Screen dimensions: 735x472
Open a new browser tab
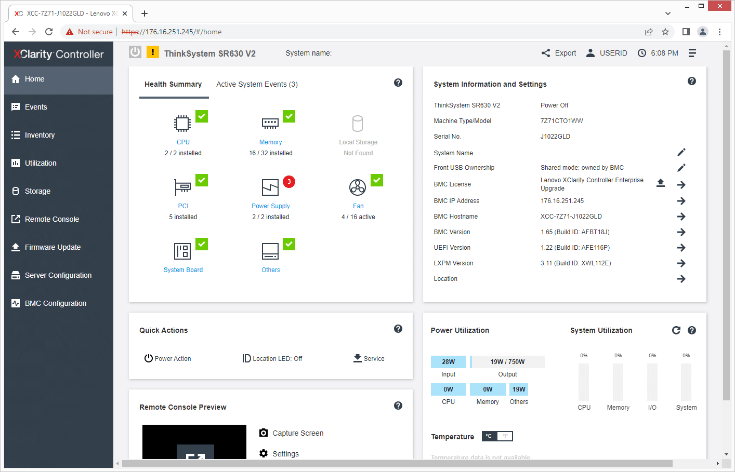(145, 14)
